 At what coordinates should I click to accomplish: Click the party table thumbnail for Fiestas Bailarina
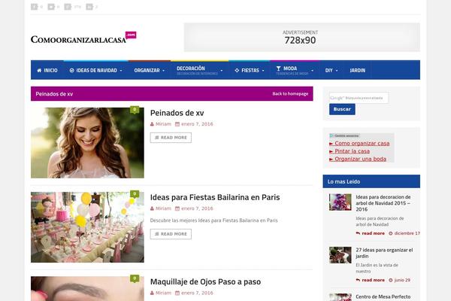coord(87,227)
